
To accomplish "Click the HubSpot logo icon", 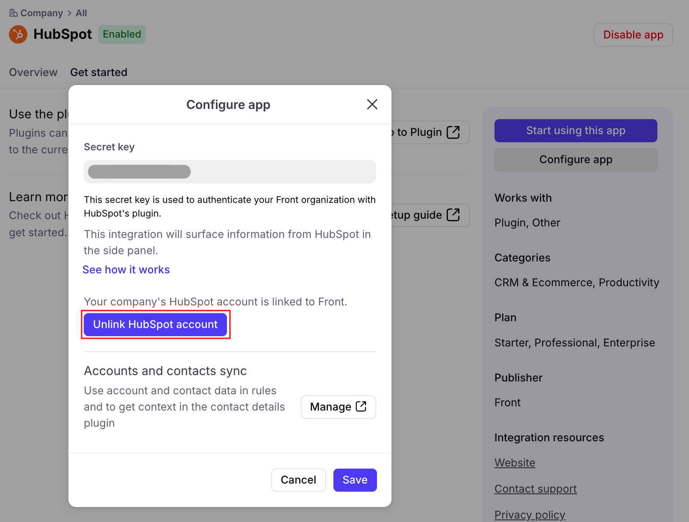I will [x=18, y=34].
